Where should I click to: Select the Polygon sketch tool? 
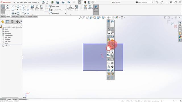(x=18, y=14)
